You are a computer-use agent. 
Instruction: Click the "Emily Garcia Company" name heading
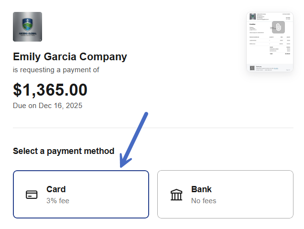(x=70, y=57)
